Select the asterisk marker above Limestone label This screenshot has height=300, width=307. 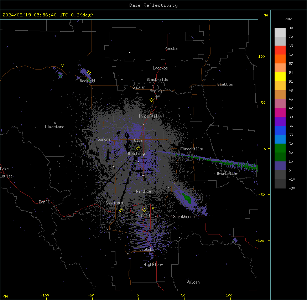click(54, 123)
